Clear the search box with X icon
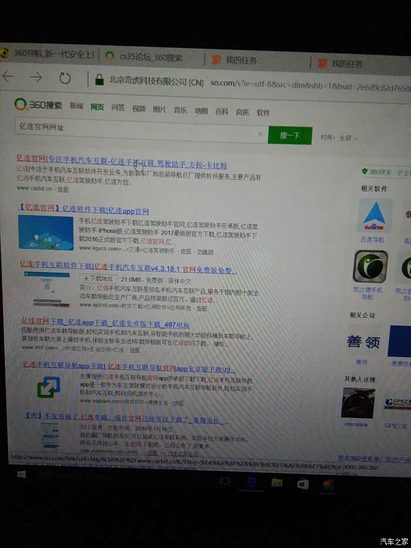 pos(260,134)
